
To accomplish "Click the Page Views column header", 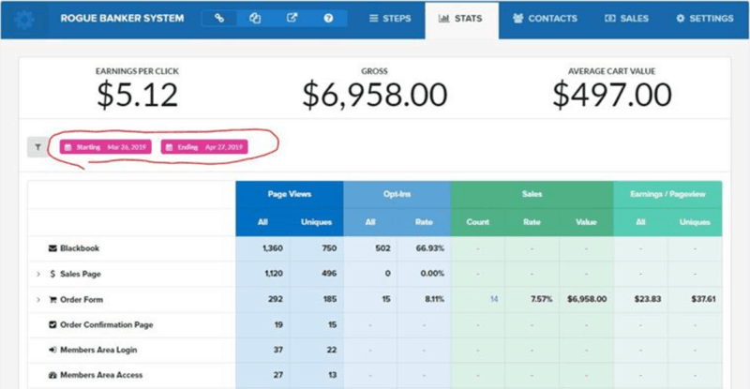I will (290, 194).
